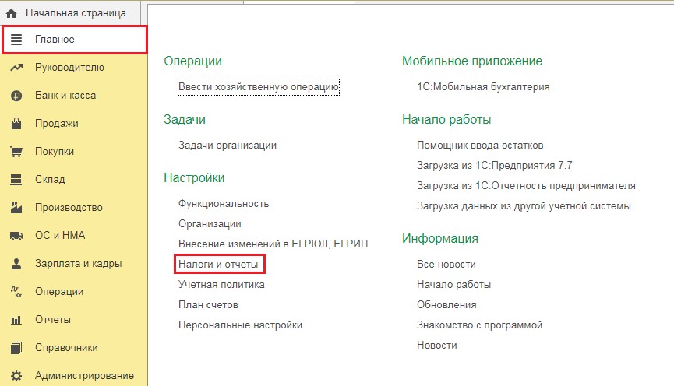Select the Главное section

pyautogui.click(x=75, y=40)
